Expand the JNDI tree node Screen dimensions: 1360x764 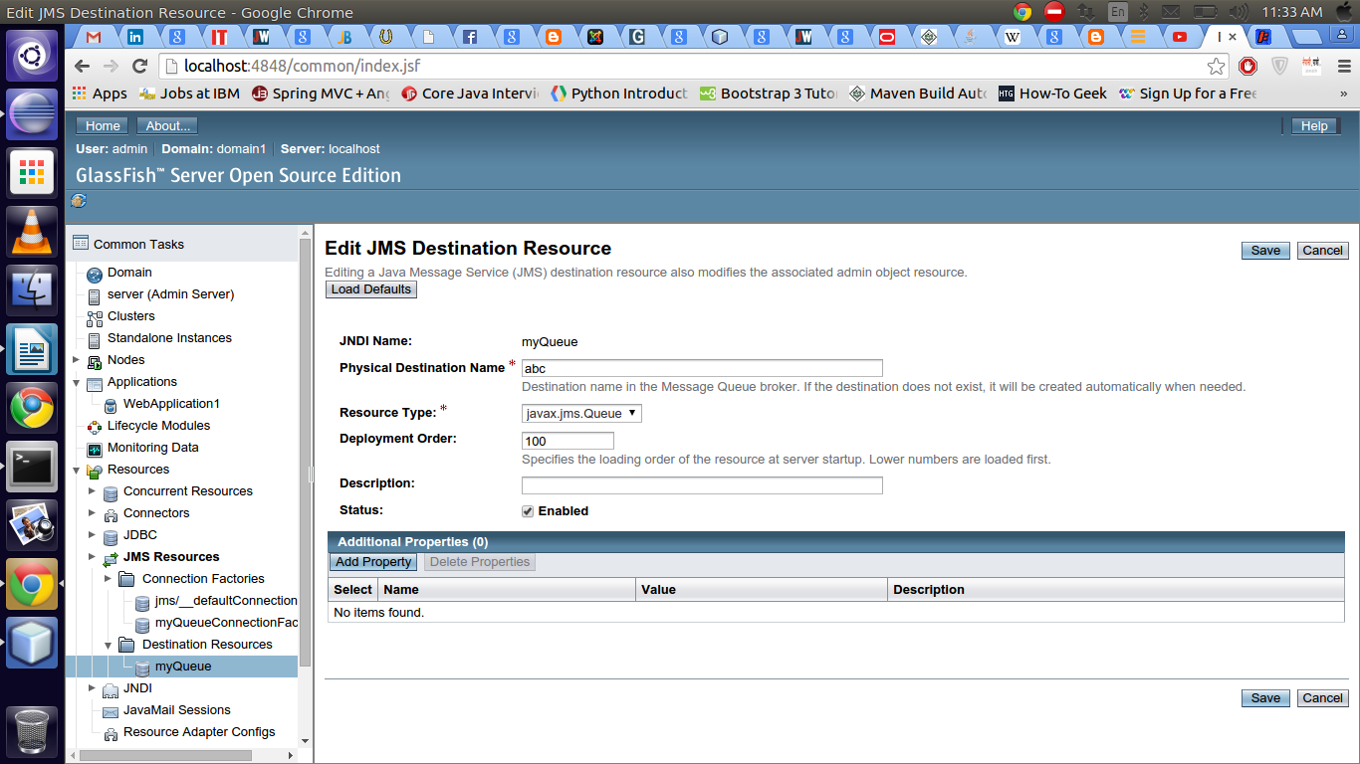click(93, 688)
